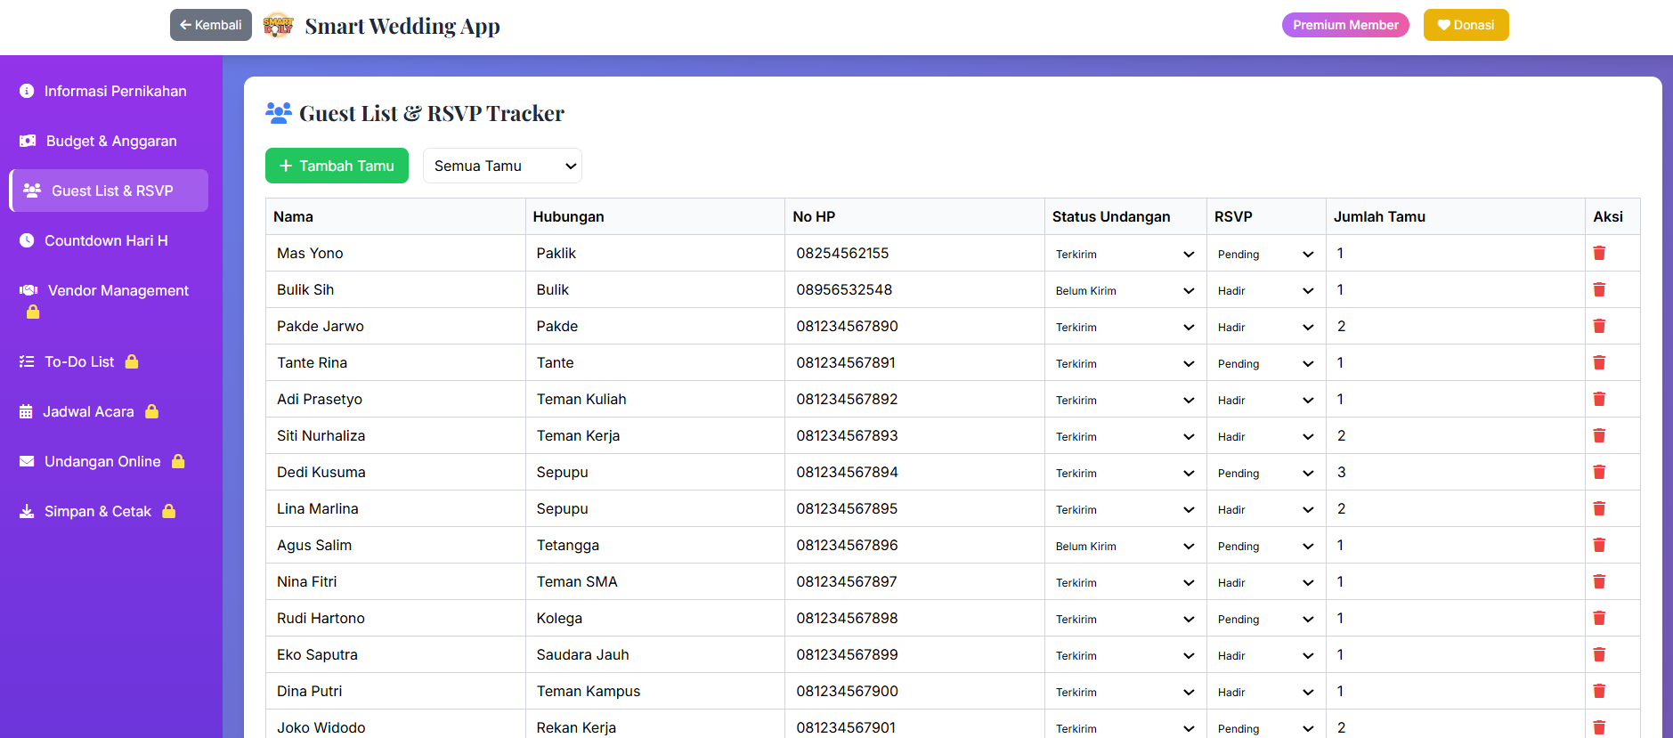Trash the Eko Saputra entry
1673x738 pixels.
pos(1598,654)
